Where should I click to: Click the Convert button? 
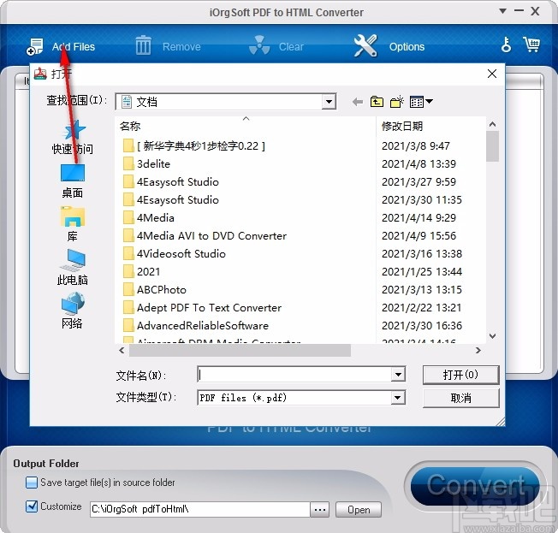[476, 485]
